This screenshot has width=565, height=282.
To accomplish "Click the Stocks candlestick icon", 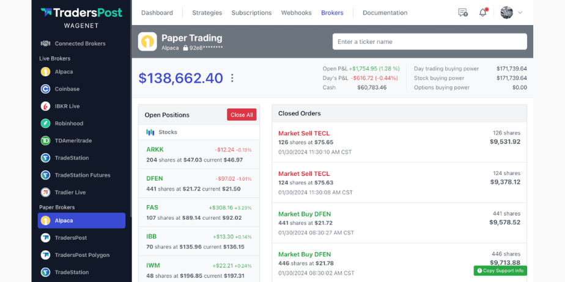I will pos(150,132).
